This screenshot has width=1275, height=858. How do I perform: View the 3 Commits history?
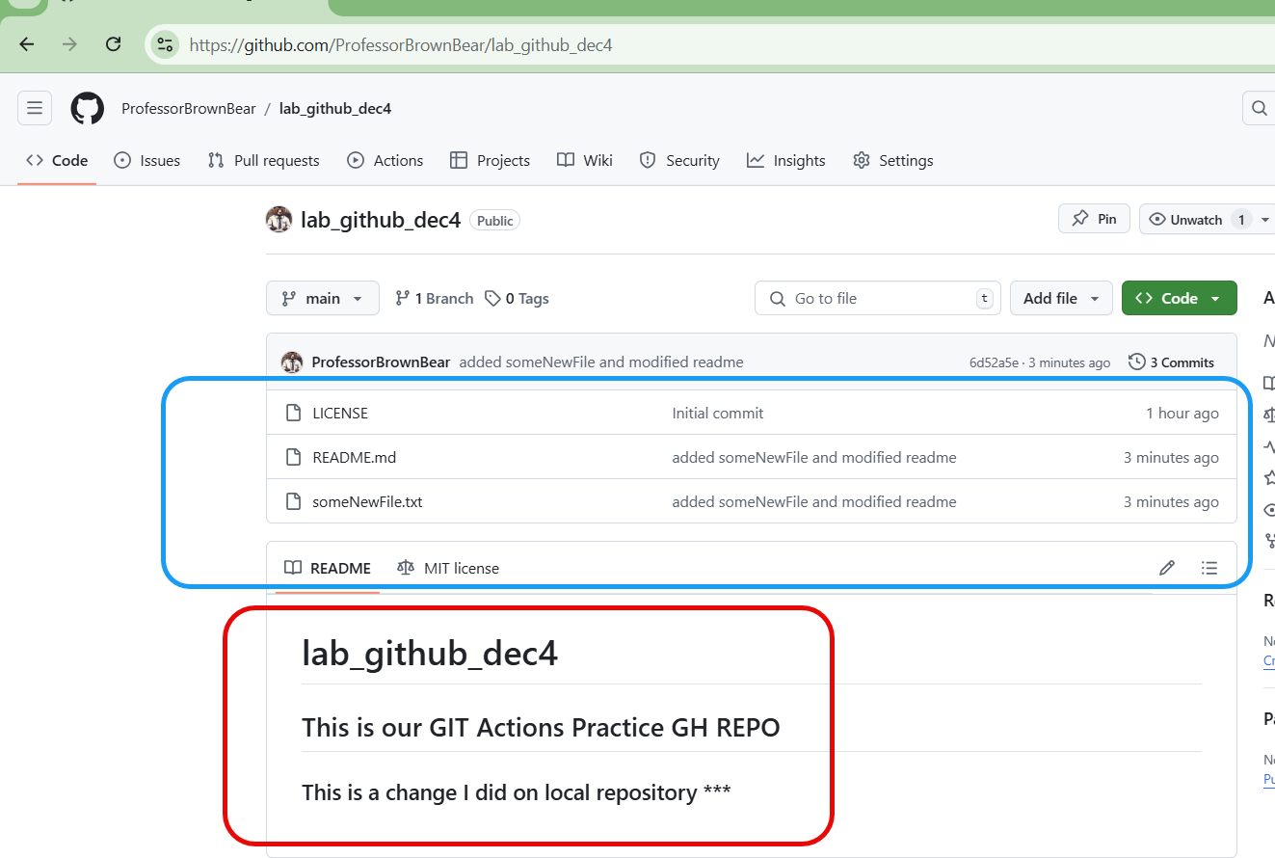coord(1171,362)
